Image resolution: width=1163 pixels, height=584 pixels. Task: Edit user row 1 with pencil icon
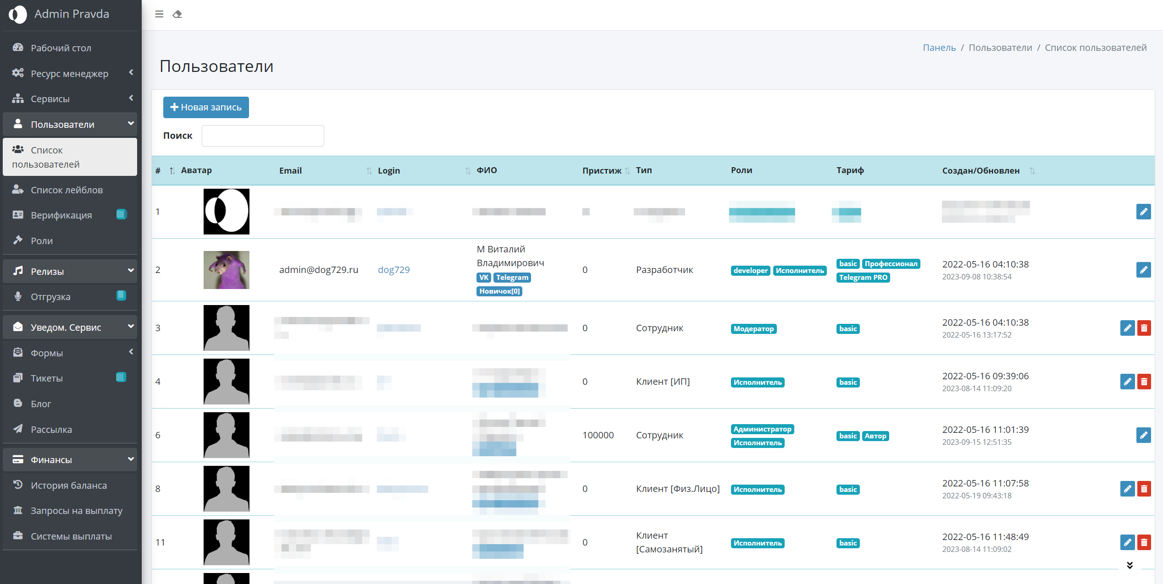[1143, 212]
